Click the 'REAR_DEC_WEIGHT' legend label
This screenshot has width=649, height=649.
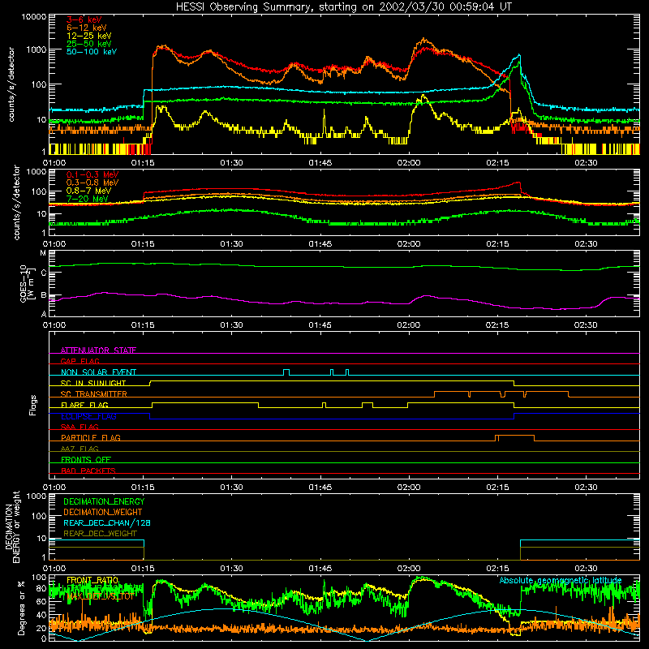(x=100, y=534)
